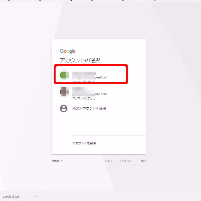Click the アカウントの選択 heading text
The height and width of the screenshot is (201, 201).
80,60
